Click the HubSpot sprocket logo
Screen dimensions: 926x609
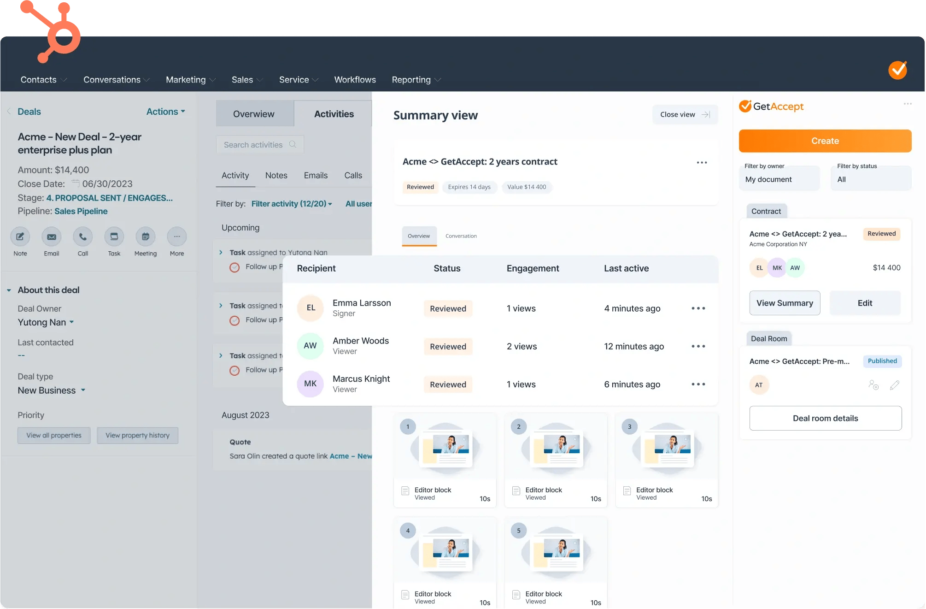pos(51,32)
